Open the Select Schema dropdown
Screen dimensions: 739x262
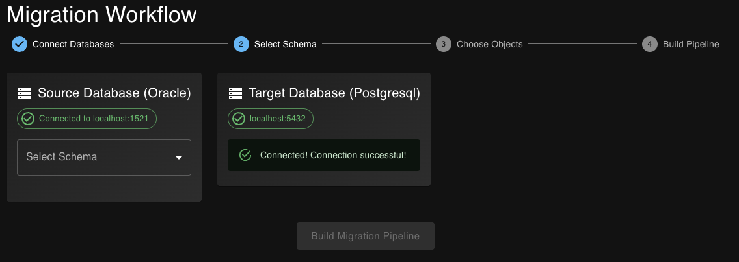[98, 157]
